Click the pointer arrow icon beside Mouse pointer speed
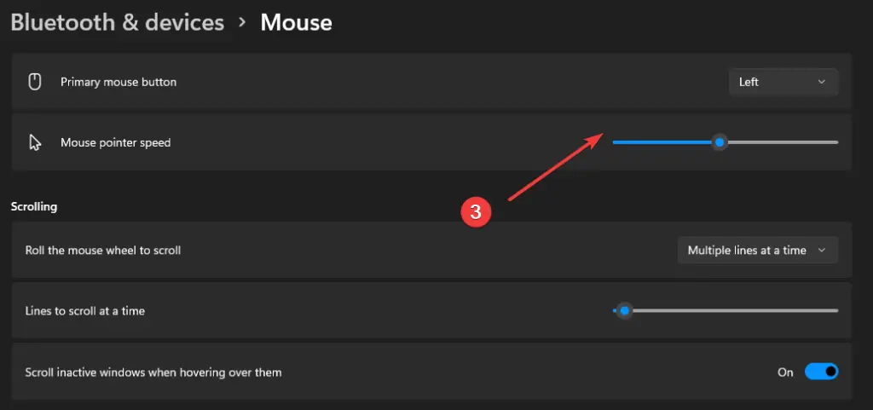Image resolution: width=873 pixels, height=410 pixels. click(x=35, y=142)
